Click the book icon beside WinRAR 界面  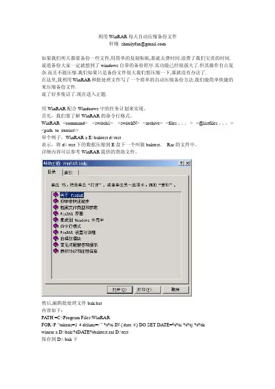click(x=56, y=213)
